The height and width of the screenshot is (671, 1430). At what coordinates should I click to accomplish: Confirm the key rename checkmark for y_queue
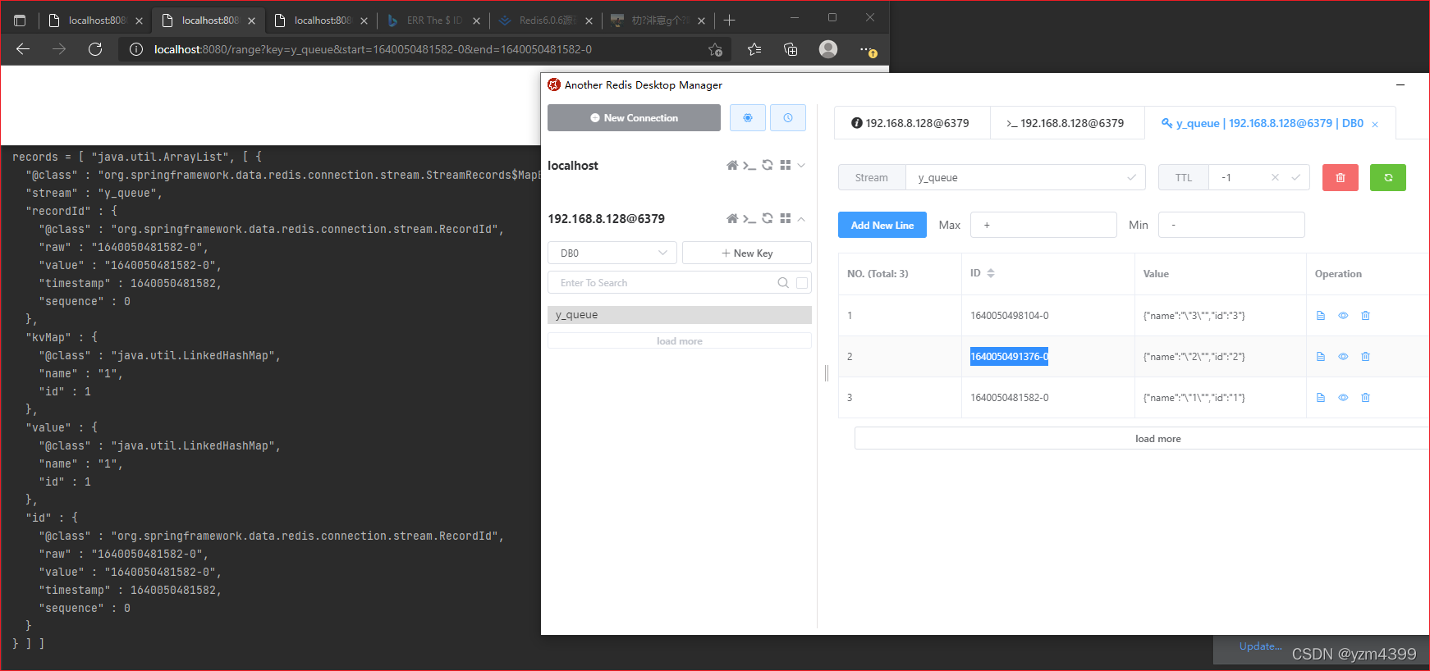tap(1131, 177)
